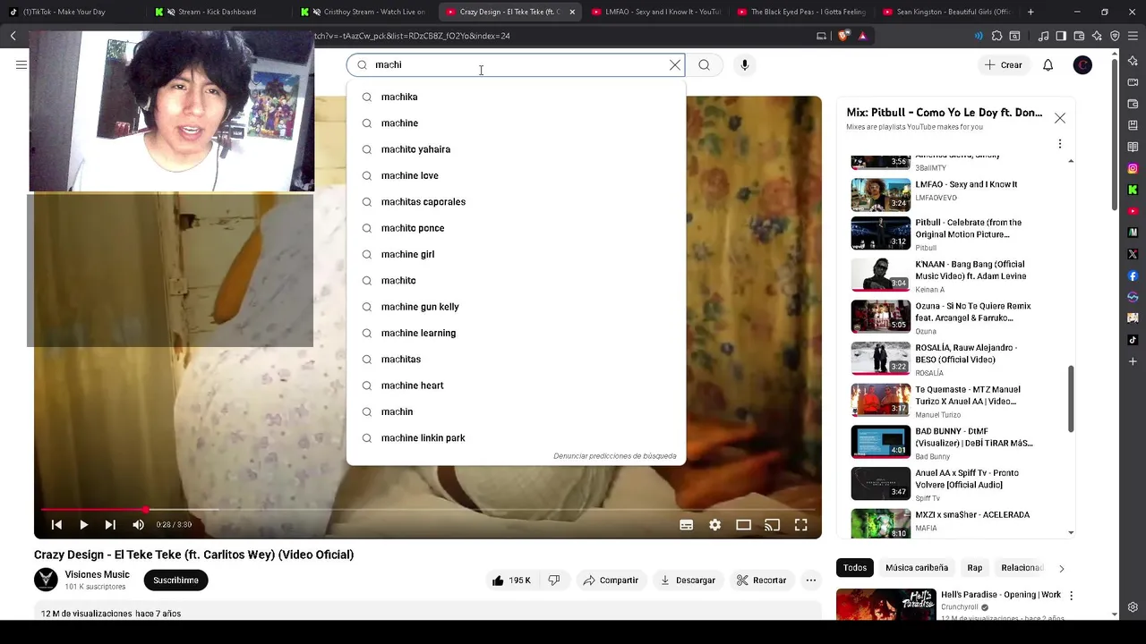Close the Mix playlist panel
Screen dimensions: 1146x644
[1060, 118]
